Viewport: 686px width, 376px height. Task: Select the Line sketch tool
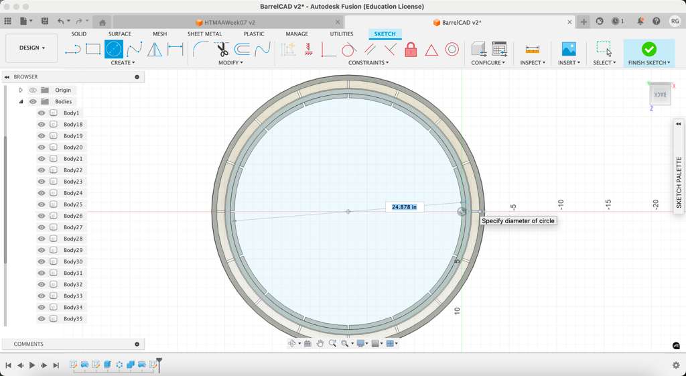(72, 49)
